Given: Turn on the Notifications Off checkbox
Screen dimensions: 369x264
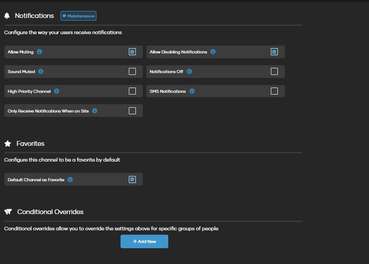Looking at the screenshot, I should (274, 71).
